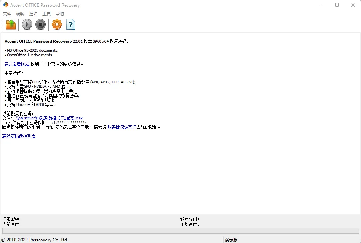
Task: Open the 采购数据（已加密).xlsx file link
Action: pyautogui.click(x=49, y=118)
